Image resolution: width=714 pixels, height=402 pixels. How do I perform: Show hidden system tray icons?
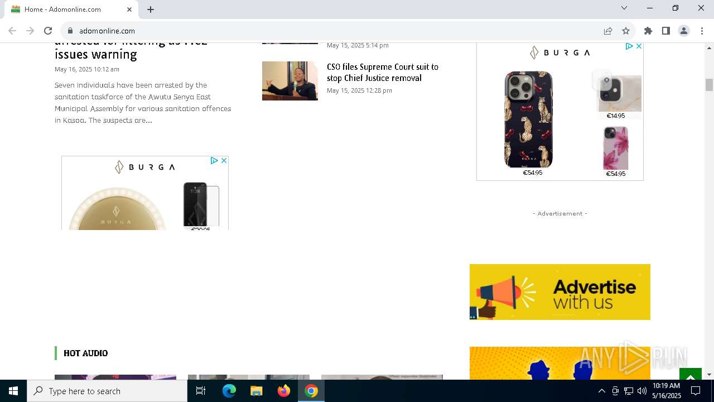tap(601, 391)
